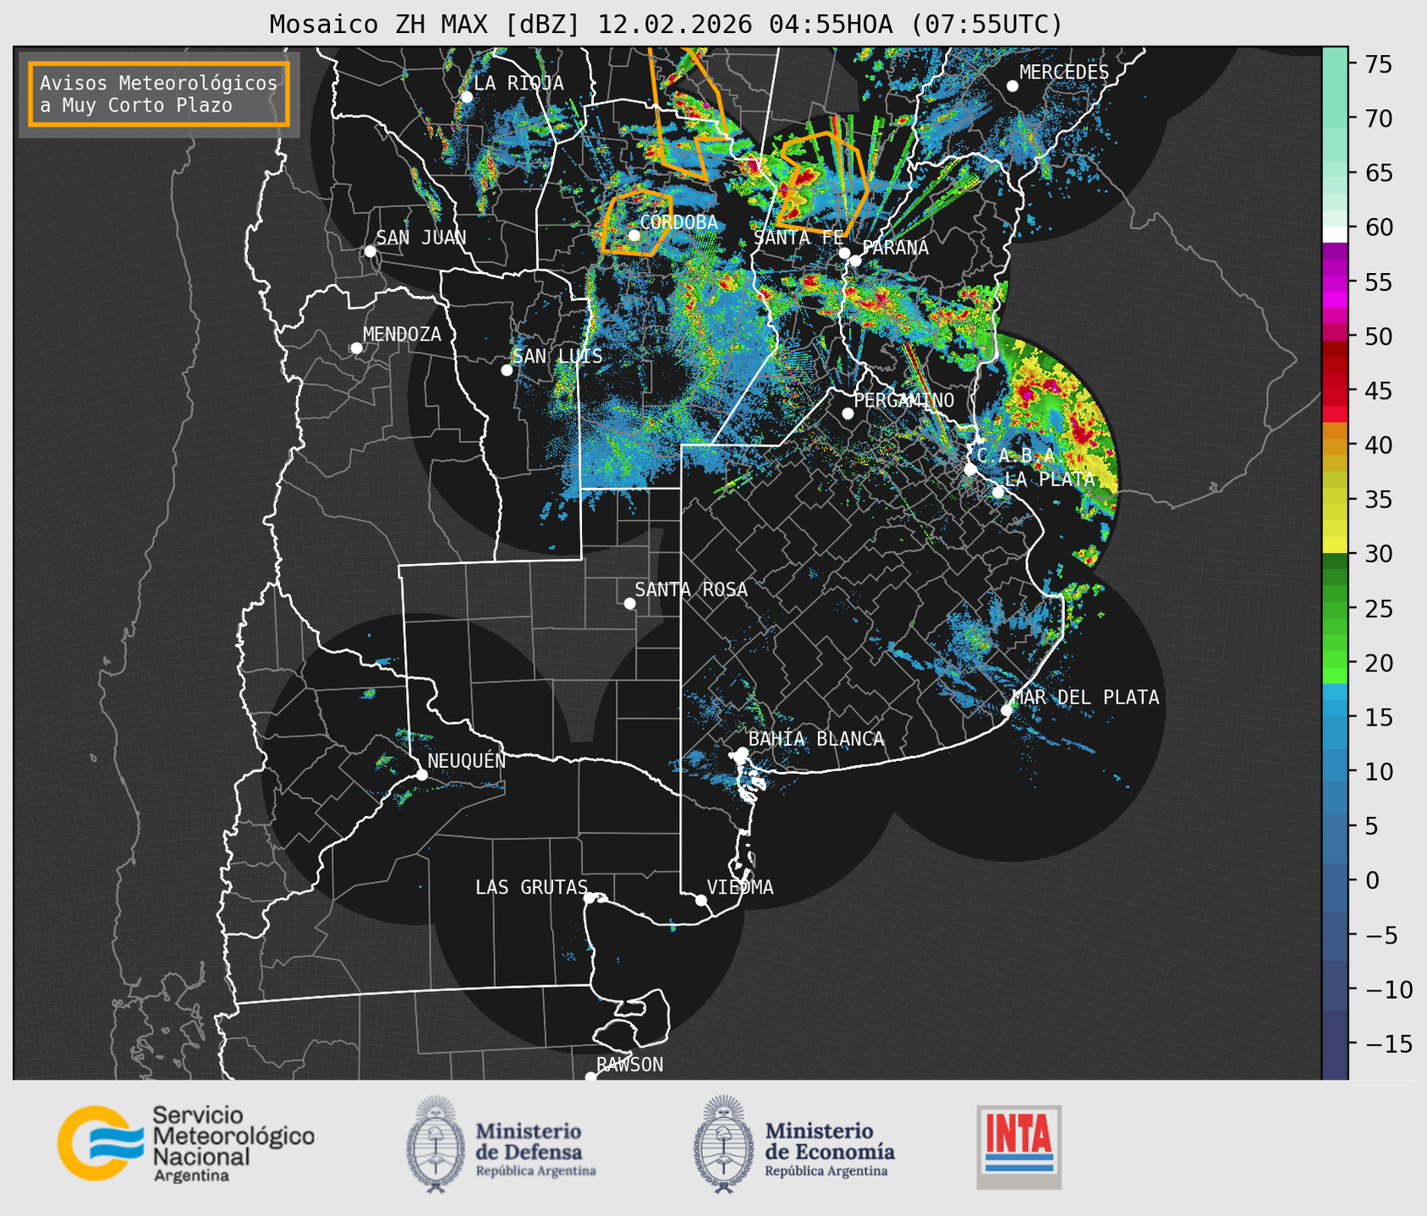Viewport: 1427px width, 1216px height.
Task: Click the MAR DEL PLATA city marker dot
Action: 1007,710
